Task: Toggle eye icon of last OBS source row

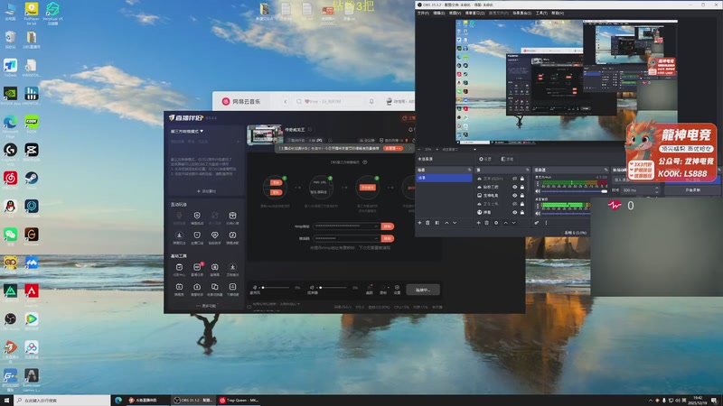Action: [x=514, y=212]
